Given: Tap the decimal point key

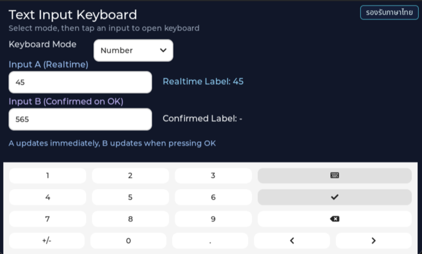Looking at the screenshot, I should [x=210, y=240].
